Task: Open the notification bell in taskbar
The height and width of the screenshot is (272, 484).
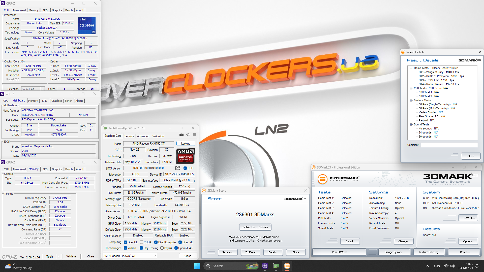Action: pos(477,266)
